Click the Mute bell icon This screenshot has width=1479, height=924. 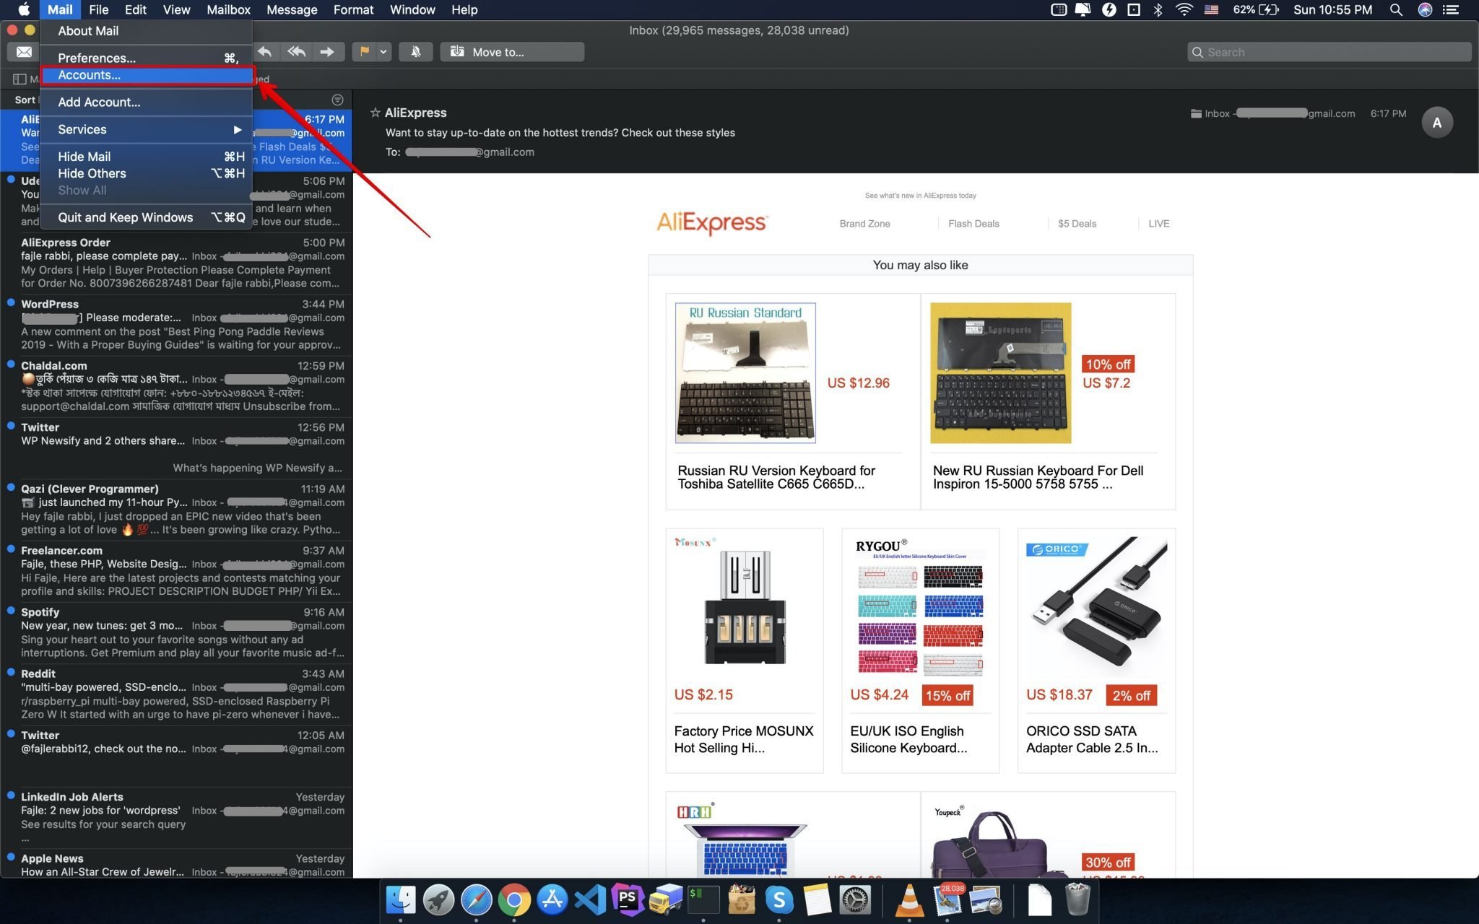click(415, 52)
